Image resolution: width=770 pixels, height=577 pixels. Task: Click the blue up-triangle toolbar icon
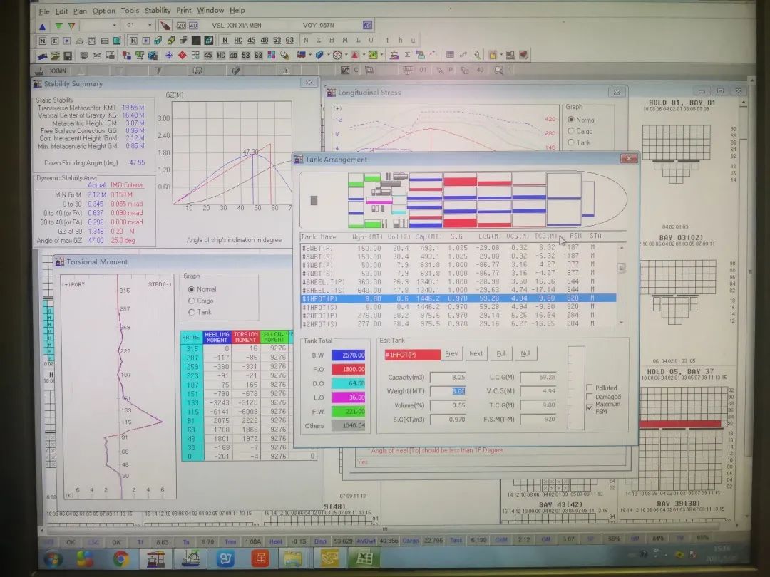point(43,26)
